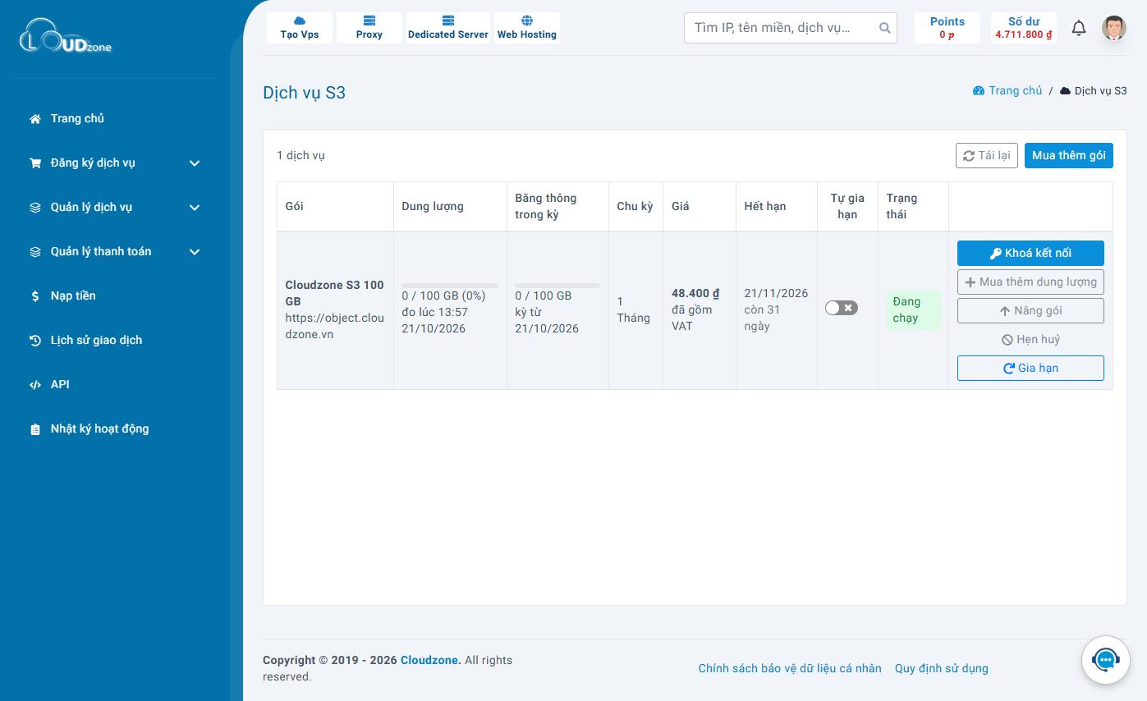This screenshot has width=1147, height=701.
Task: Click the Tải lại reload button
Action: [x=987, y=155]
